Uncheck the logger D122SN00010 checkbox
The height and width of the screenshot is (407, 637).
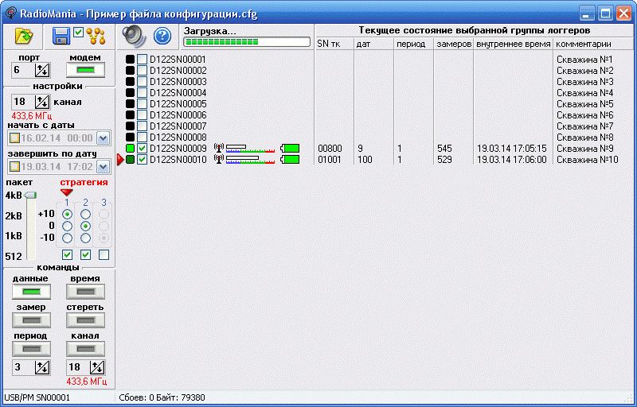coord(142,160)
